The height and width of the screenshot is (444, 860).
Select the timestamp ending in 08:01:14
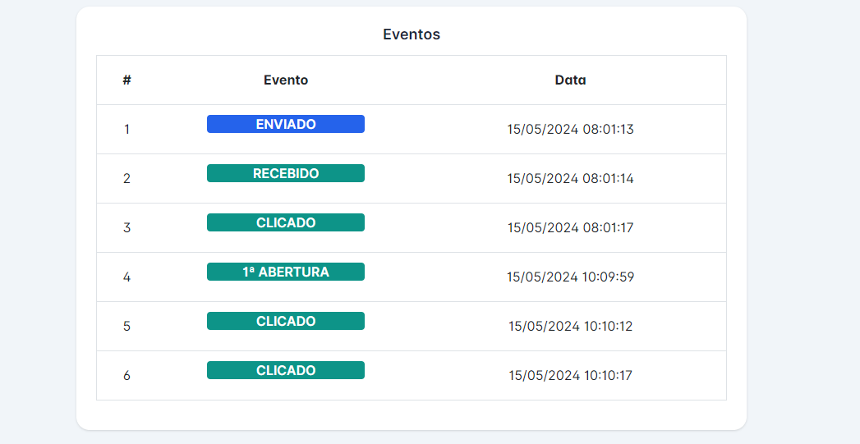coord(570,179)
